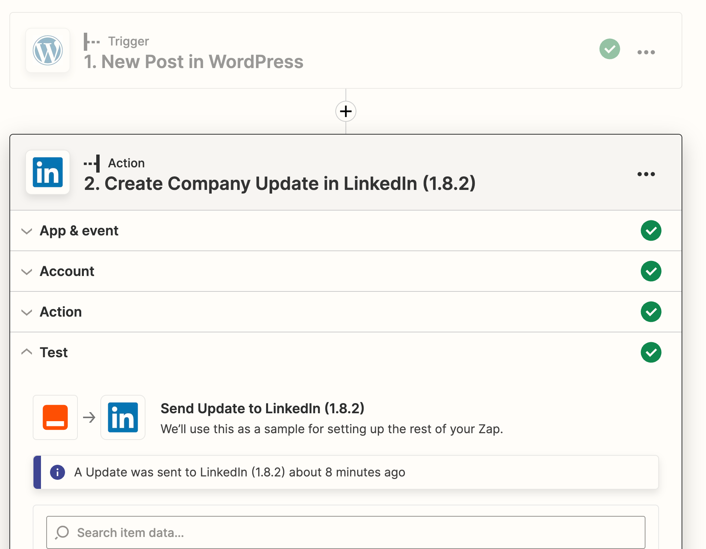Add a step with the plus button
Image resolution: width=706 pixels, height=549 pixels.
click(345, 111)
